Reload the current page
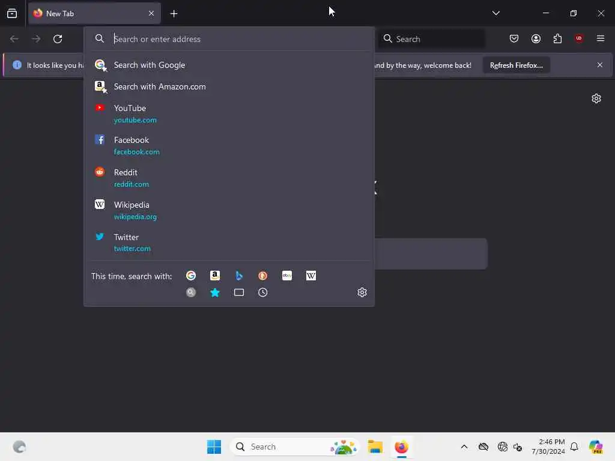 [58, 39]
